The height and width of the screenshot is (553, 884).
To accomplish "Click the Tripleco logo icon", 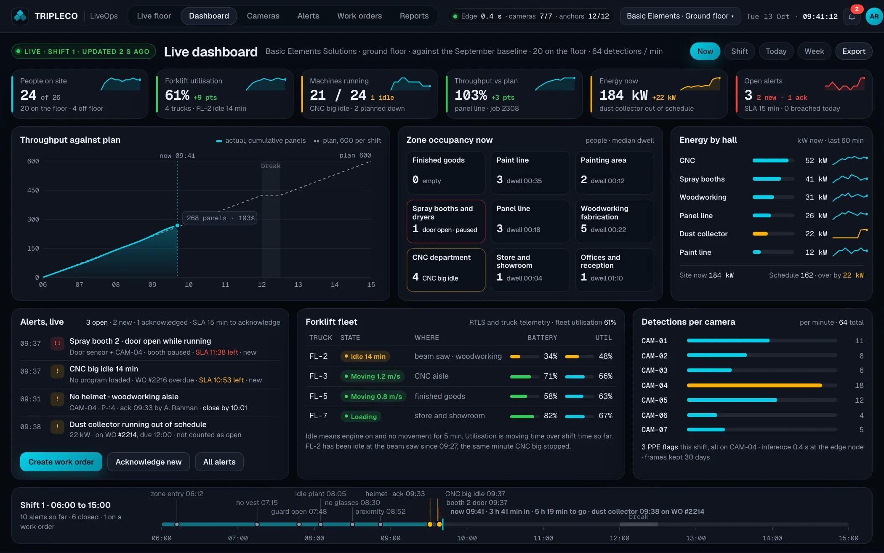I will coord(20,16).
